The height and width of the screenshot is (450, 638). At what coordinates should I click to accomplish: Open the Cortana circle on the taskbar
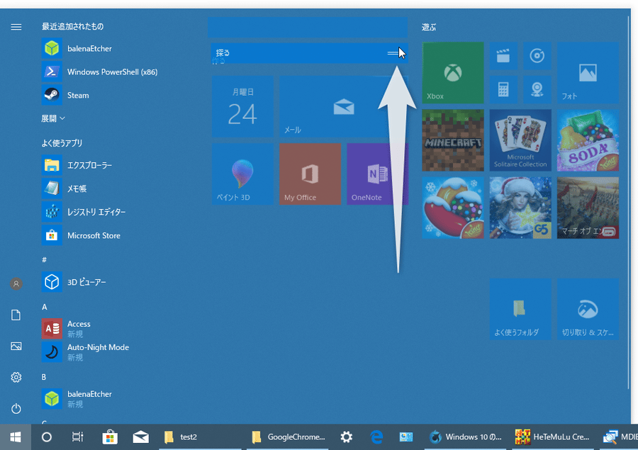(47, 437)
